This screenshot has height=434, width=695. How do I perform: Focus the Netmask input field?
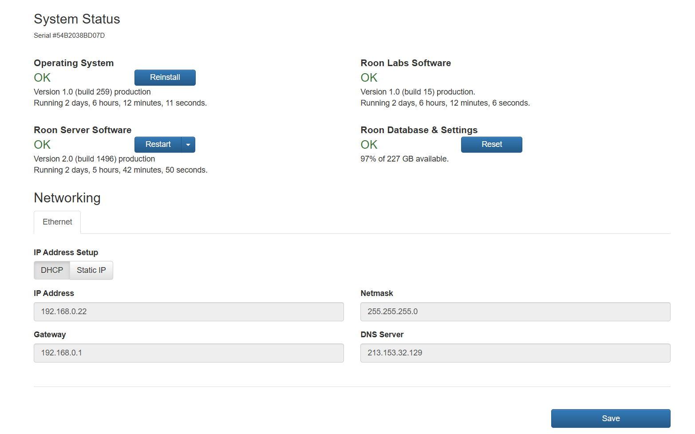pos(515,312)
